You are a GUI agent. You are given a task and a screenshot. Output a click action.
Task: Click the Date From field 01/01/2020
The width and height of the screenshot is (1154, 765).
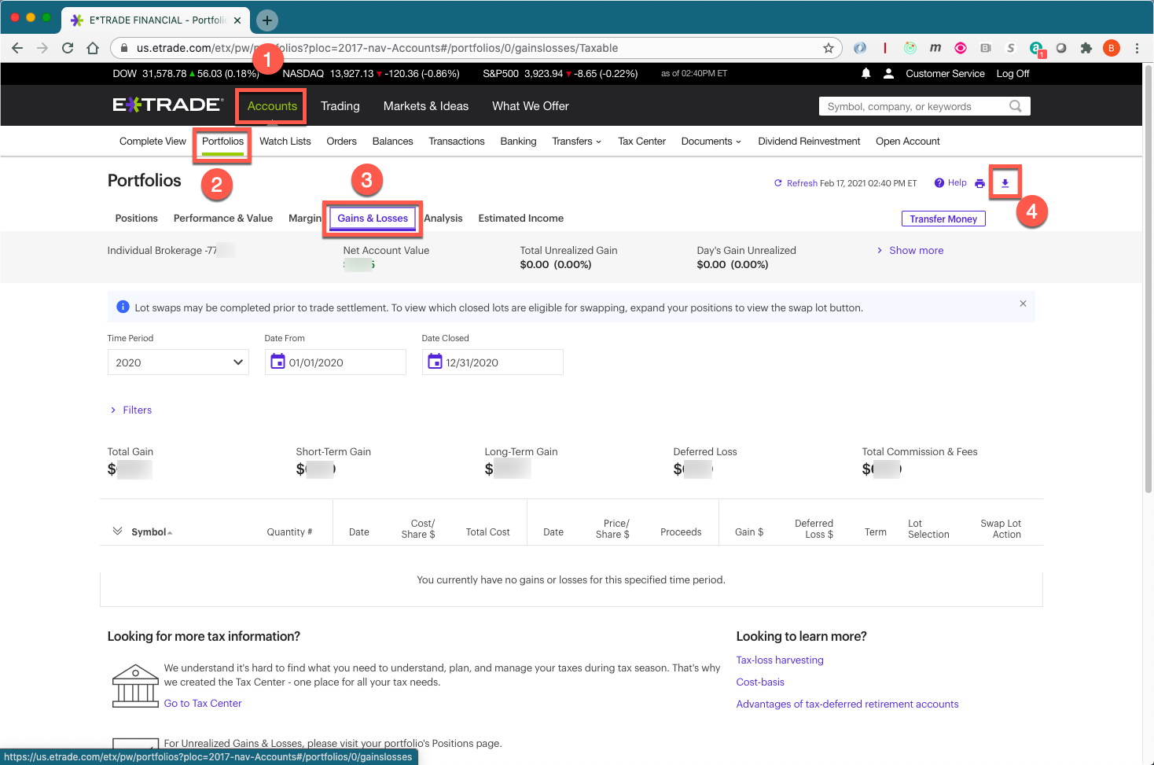[336, 362]
